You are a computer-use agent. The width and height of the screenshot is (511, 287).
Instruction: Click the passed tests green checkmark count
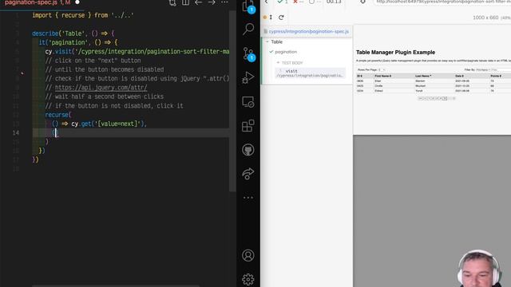(x=283, y=2)
